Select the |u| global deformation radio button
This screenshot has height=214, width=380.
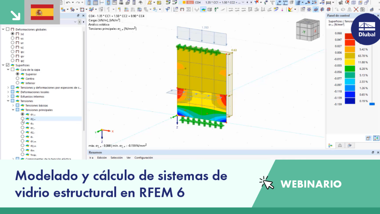click(12, 34)
